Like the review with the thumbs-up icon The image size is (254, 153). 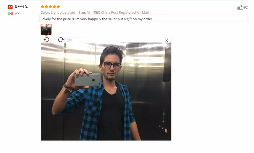click(240, 7)
